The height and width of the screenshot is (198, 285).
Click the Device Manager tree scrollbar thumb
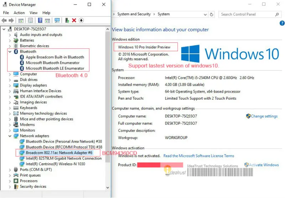point(108,97)
